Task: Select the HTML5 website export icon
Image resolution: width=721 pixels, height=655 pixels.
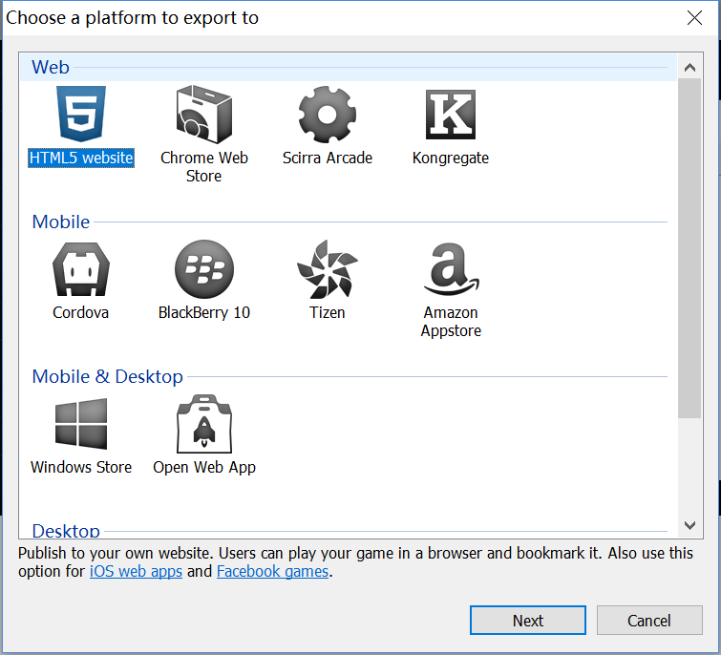Action: tap(81, 114)
